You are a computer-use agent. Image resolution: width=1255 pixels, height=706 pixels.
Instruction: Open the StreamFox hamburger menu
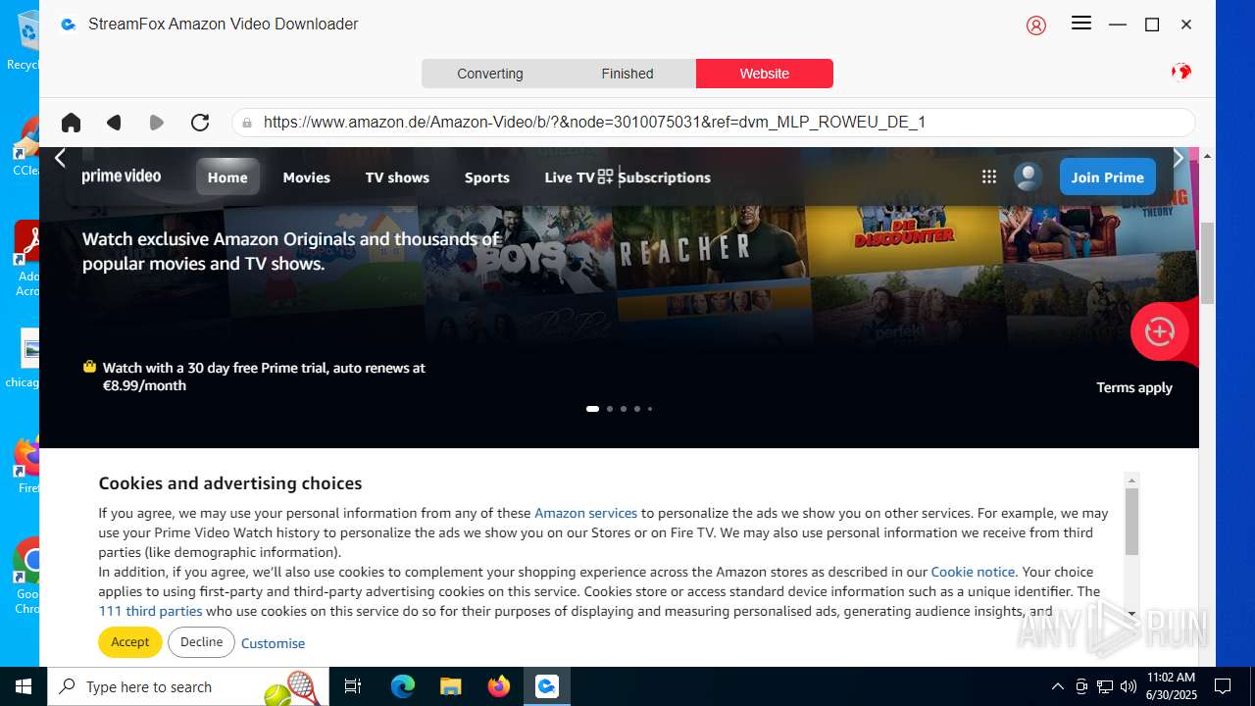[1081, 24]
